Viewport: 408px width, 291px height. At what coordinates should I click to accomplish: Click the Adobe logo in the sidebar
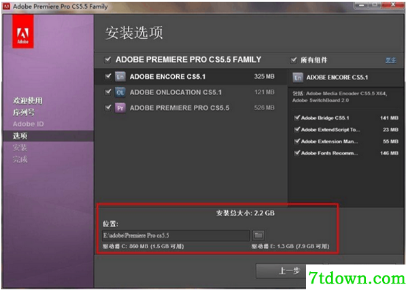tap(23, 31)
